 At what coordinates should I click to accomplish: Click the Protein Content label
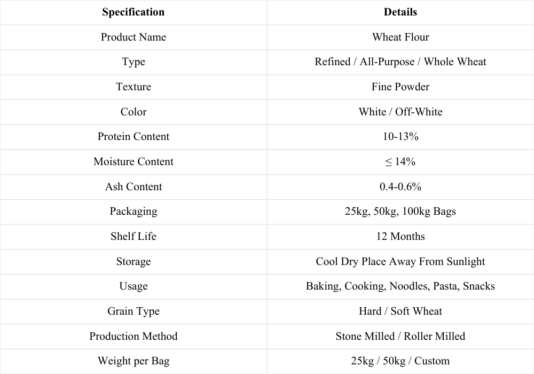click(x=133, y=137)
